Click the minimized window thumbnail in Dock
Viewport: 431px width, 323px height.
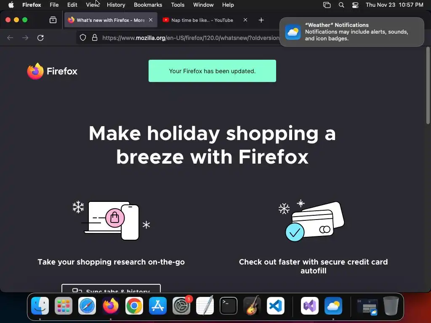[x=367, y=307]
